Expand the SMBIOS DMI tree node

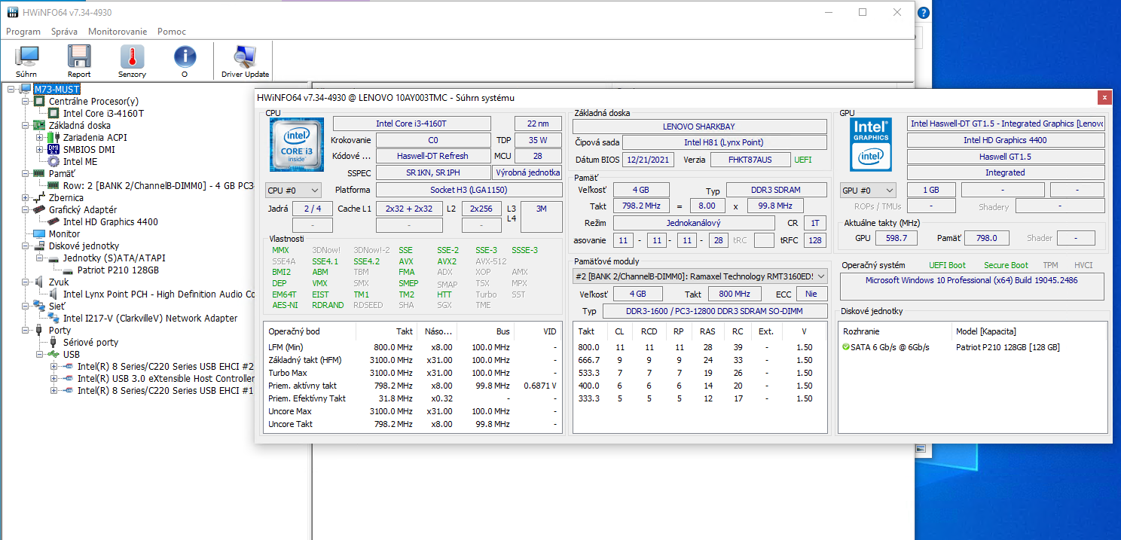coord(40,149)
